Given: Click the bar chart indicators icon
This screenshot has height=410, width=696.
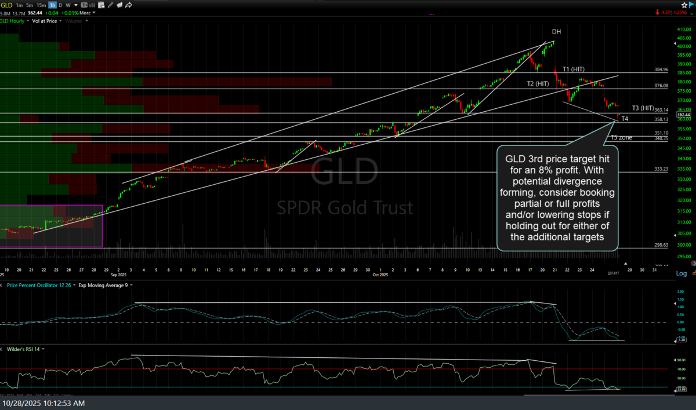Looking at the screenshot, I should [93, 5].
